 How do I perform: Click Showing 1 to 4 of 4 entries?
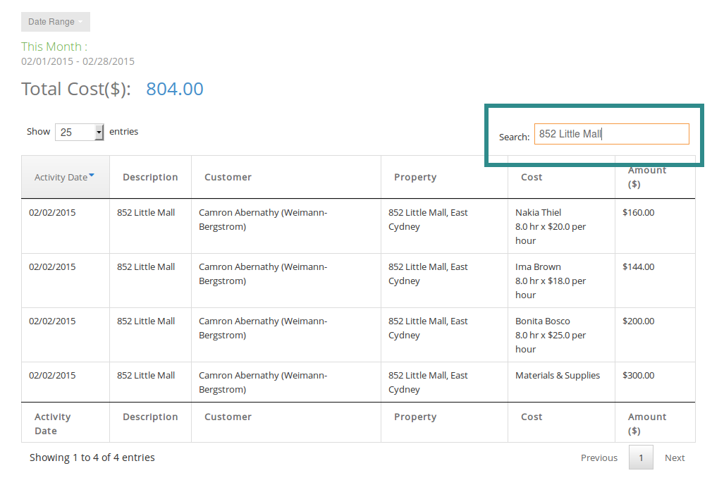click(92, 458)
